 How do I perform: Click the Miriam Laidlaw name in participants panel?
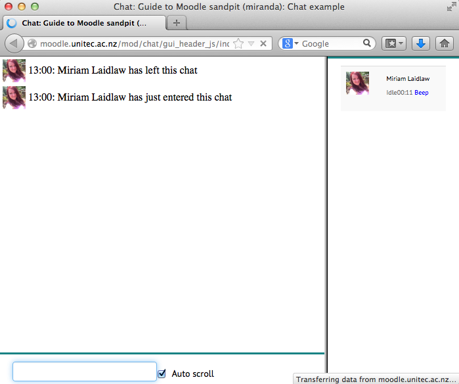408,78
